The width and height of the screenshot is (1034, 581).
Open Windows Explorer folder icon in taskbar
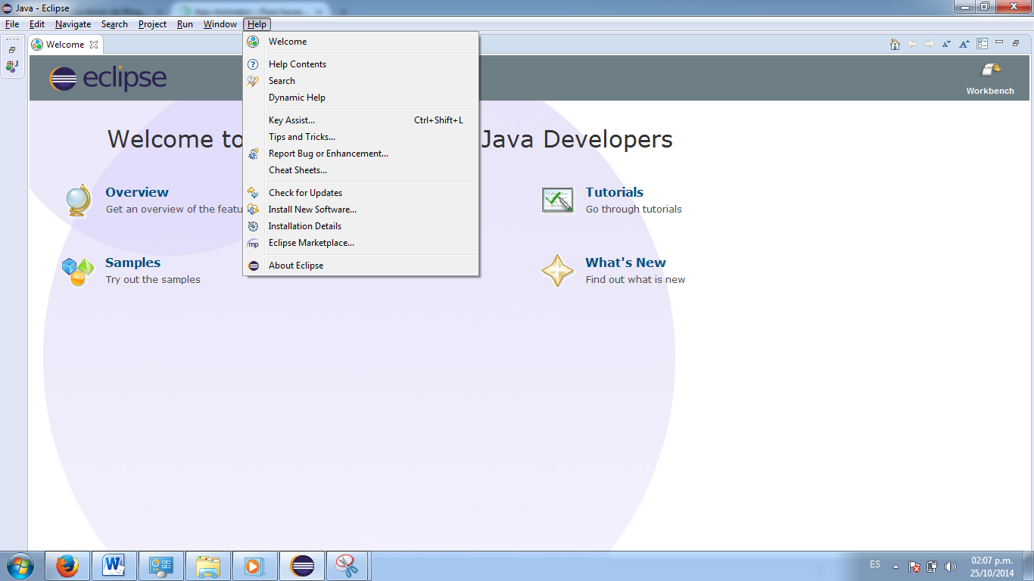click(208, 566)
